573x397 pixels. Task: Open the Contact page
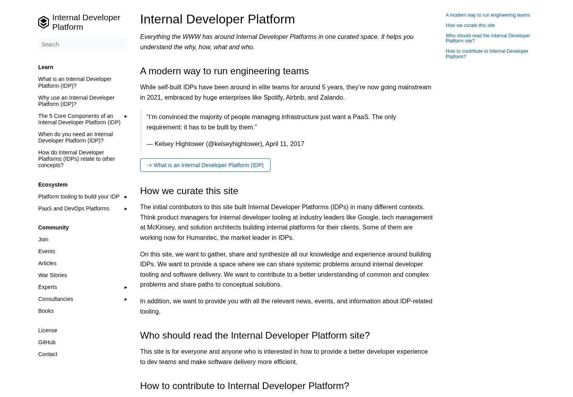(48, 354)
